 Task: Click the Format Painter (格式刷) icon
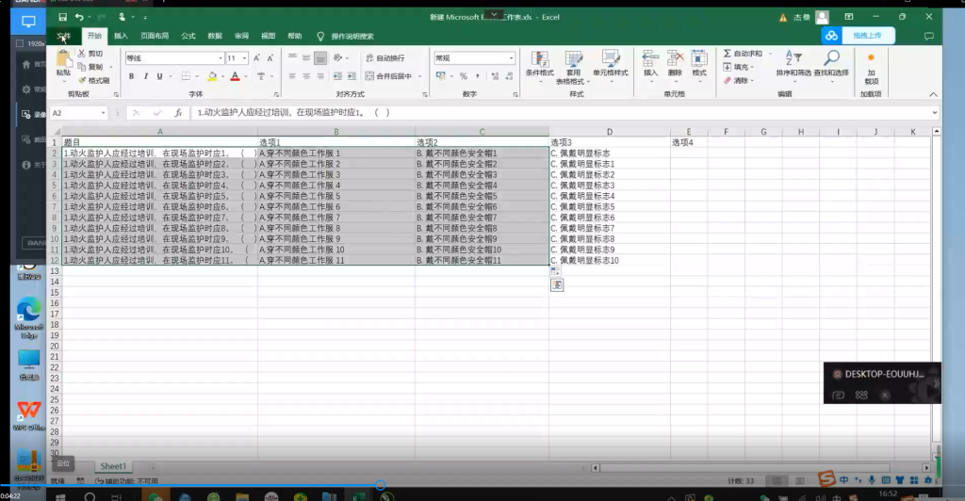[x=81, y=80]
